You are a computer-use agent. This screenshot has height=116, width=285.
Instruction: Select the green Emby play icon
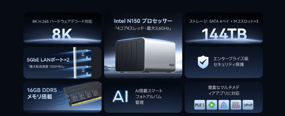pyautogui.click(x=212, y=105)
